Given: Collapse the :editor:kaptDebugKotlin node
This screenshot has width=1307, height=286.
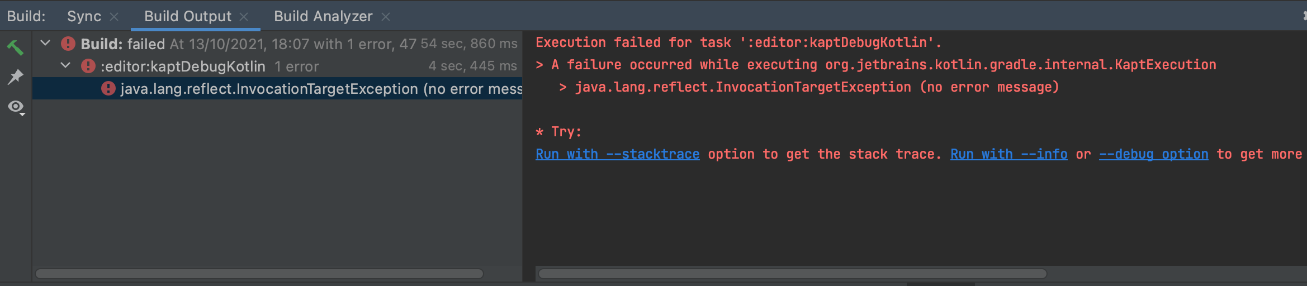Looking at the screenshot, I should point(66,65).
